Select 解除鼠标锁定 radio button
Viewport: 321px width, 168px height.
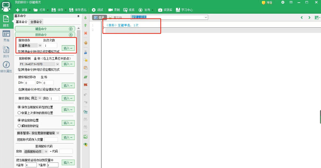point(19,126)
